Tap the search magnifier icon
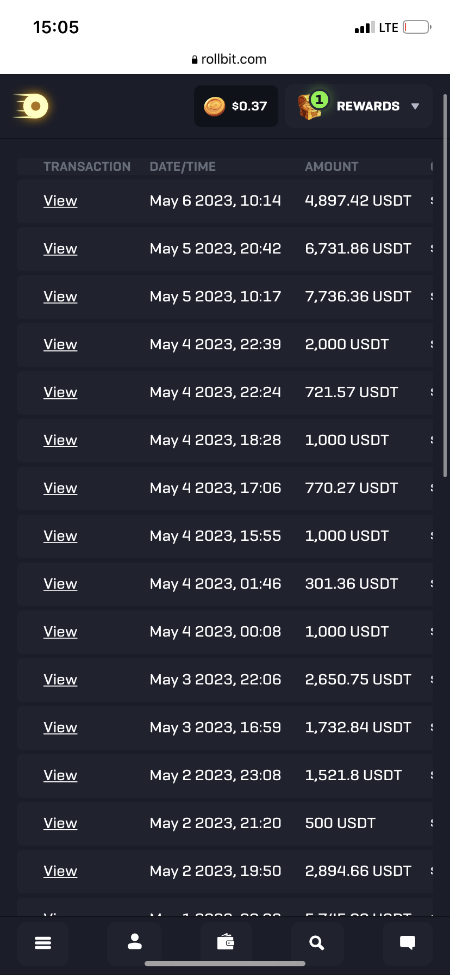This screenshot has height=975, width=450. point(317,943)
